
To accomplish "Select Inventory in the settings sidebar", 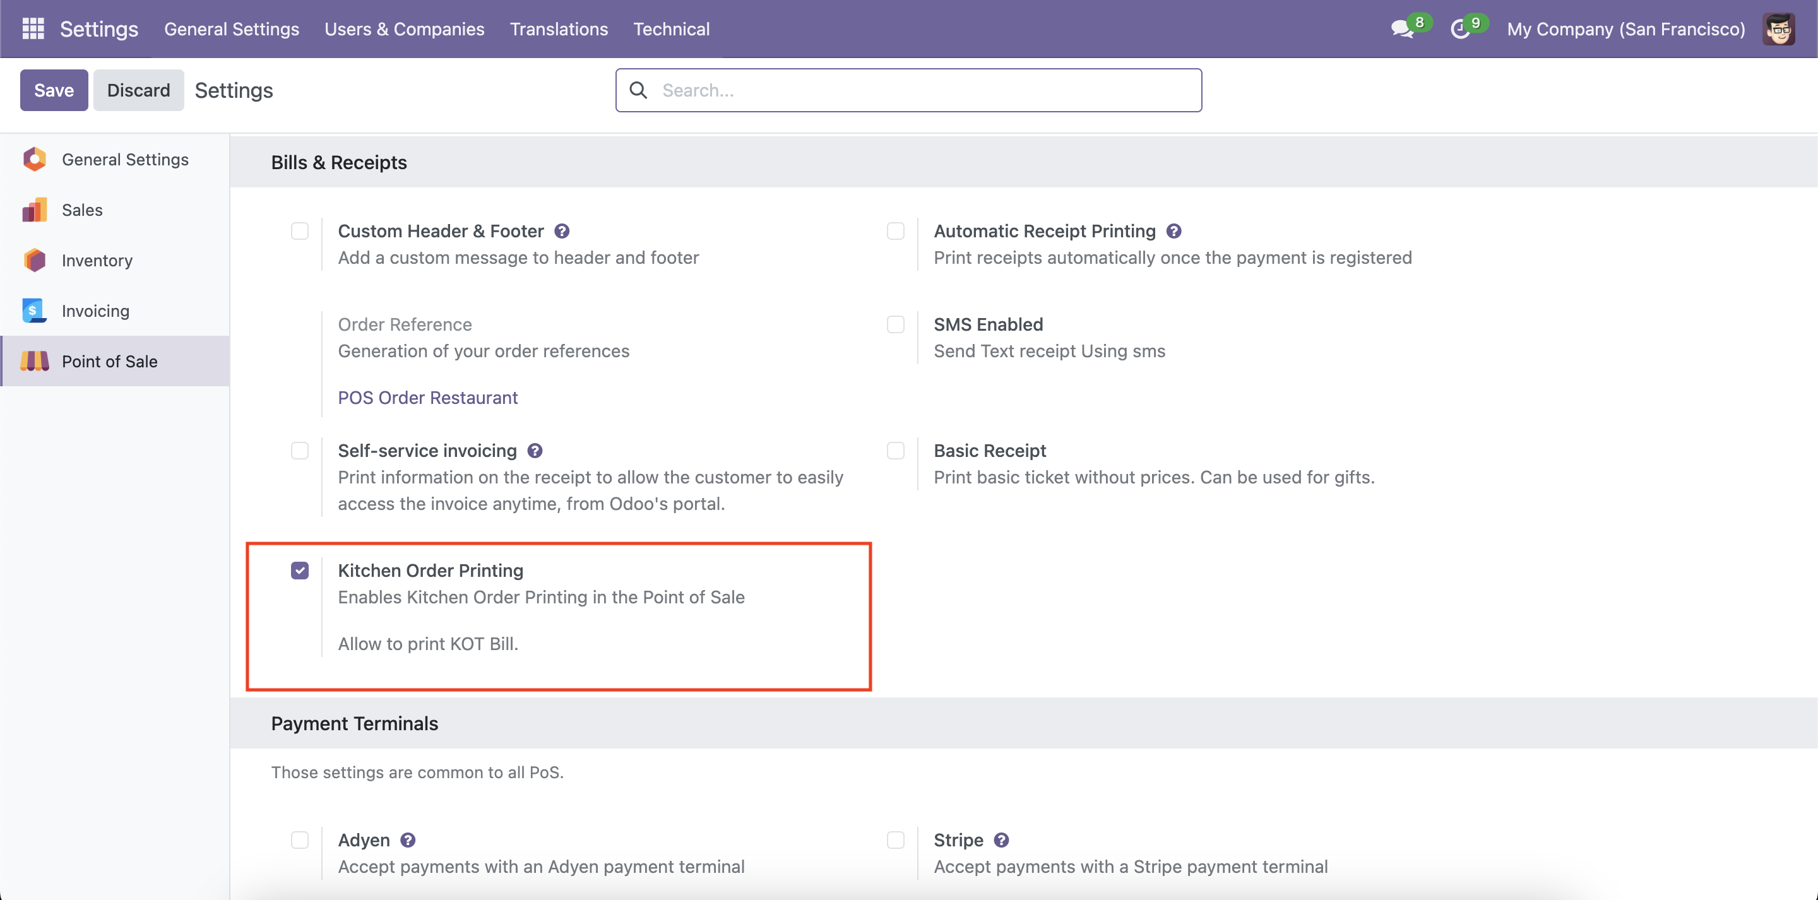I will coord(97,261).
